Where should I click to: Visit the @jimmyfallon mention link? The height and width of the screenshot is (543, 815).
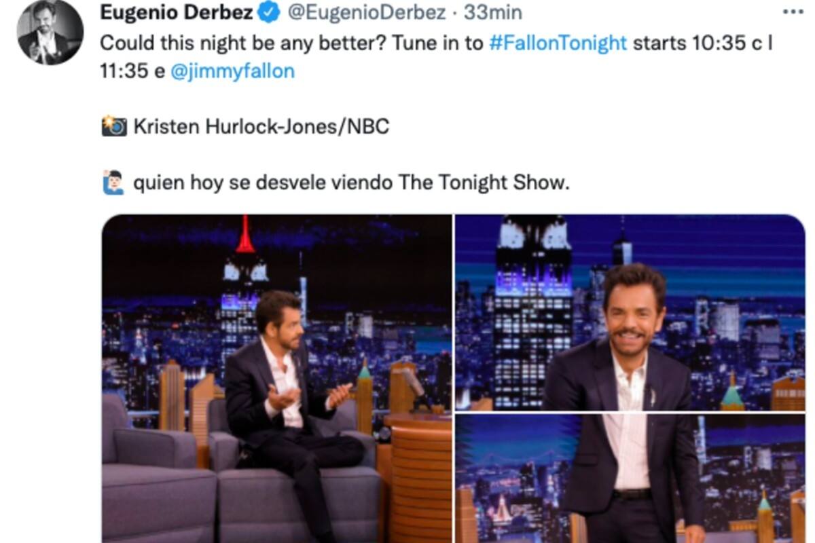[232, 71]
